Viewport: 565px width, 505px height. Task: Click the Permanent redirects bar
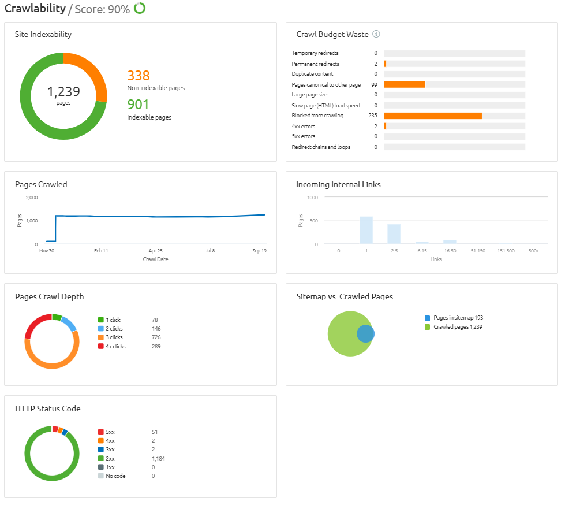[x=385, y=64]
